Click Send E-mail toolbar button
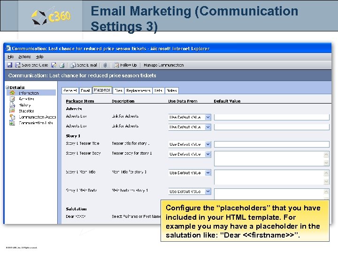The width and height of the screenshot is (338, 253). pyautogui.click(x=84, y=65)
